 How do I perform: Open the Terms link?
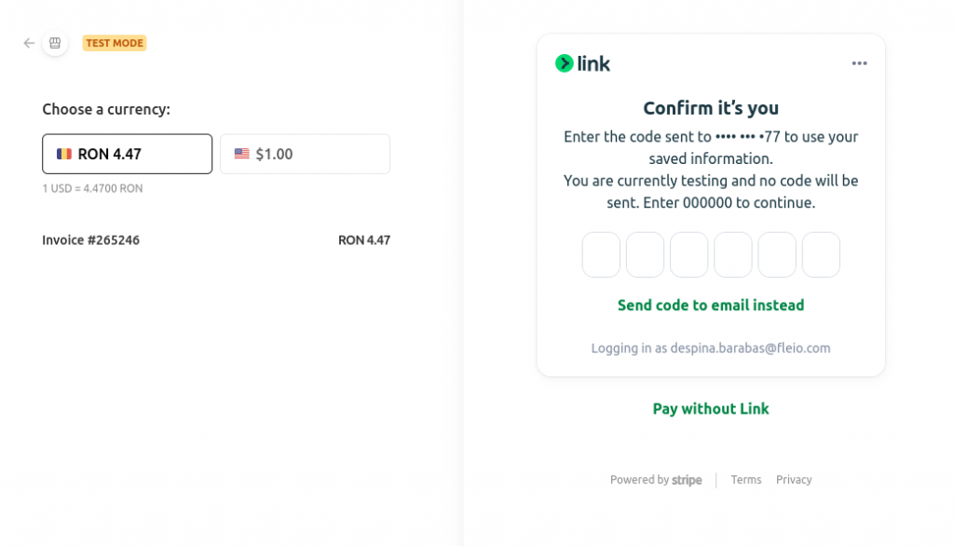(x=746, y=480)
